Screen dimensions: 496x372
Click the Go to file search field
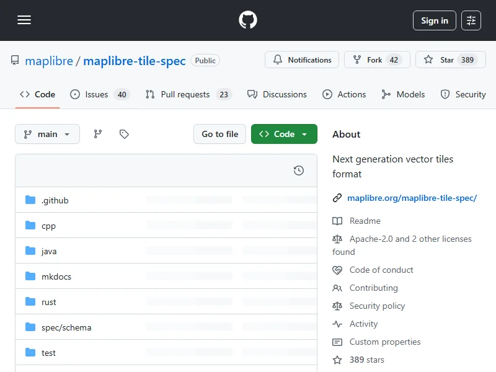tap(220, 134)
